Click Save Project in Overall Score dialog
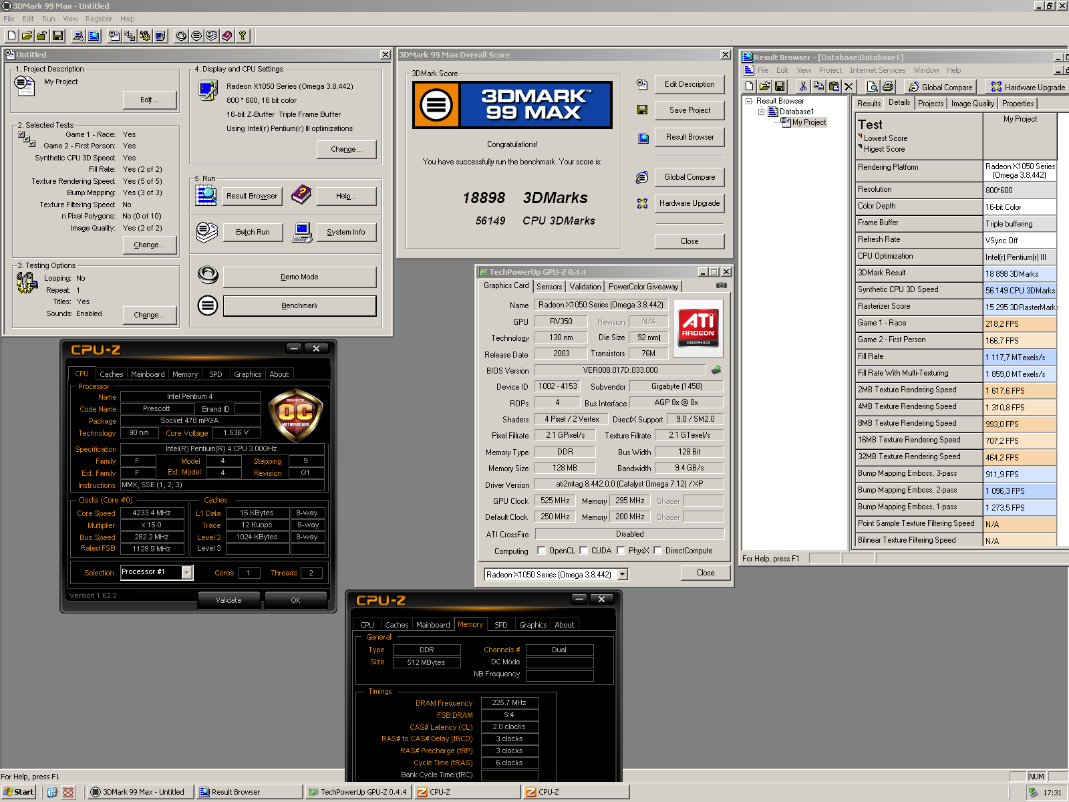This screenshot has width=1069, height=802. click(690, 110)
